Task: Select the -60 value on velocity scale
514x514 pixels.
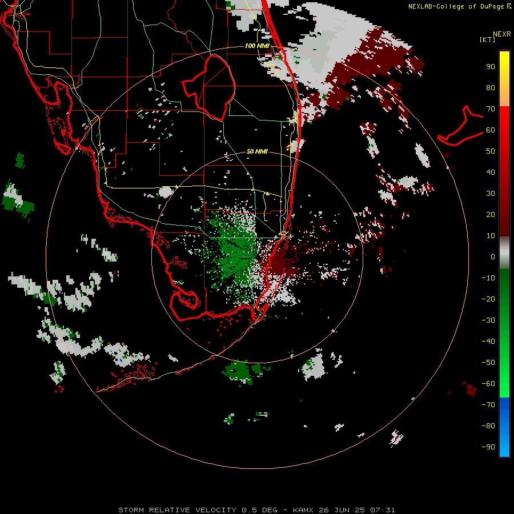Action: [488, 384]
